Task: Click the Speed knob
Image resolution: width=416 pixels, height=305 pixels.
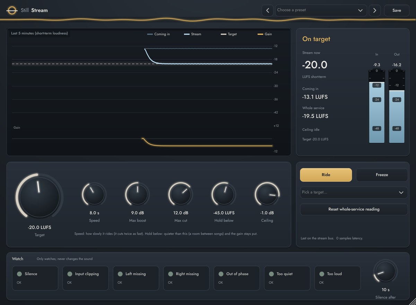Action: click(94, 195)
